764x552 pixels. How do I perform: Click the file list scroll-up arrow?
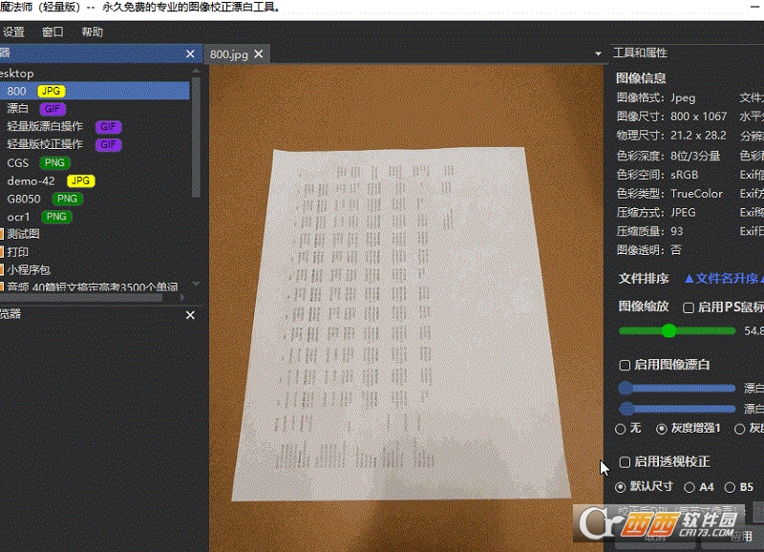(x=196, y=71)
